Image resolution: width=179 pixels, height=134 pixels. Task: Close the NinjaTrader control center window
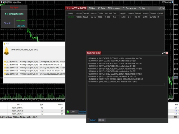tap(164, 8)
